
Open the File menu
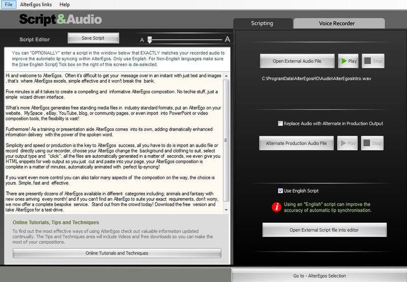coord(9,5)
